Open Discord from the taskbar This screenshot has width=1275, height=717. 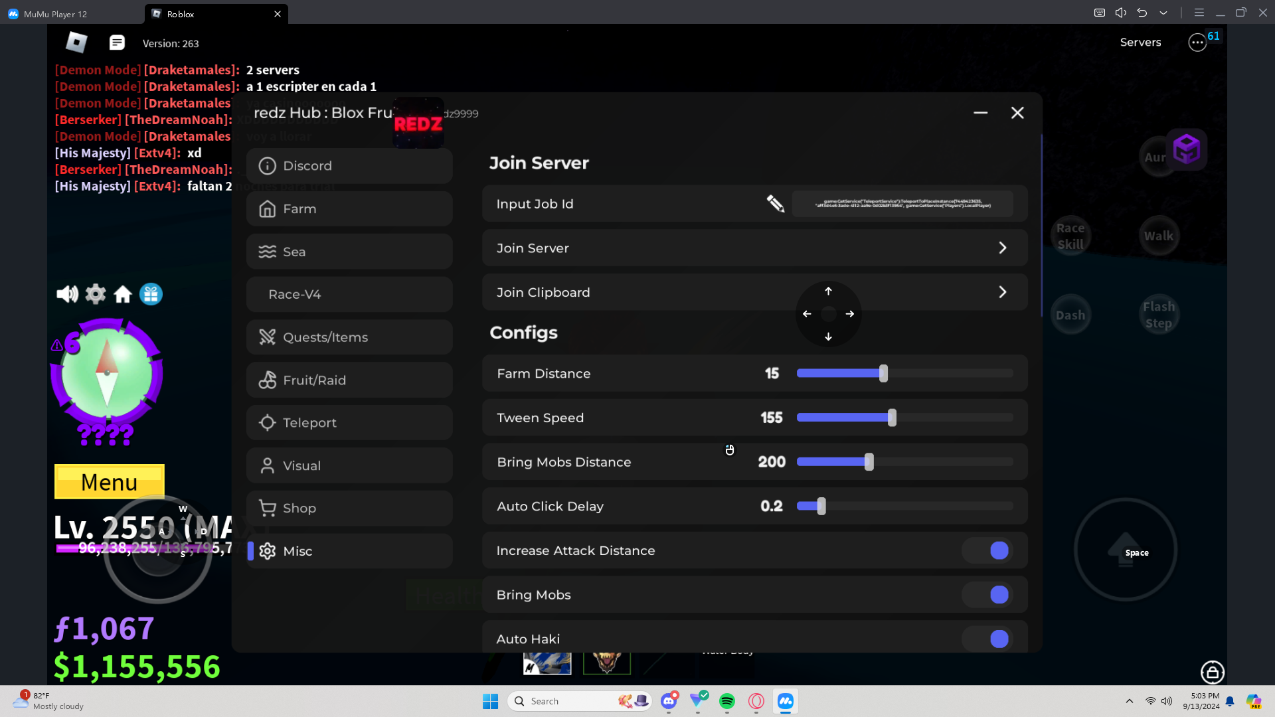pyautogui.click(x=669, y=701)
